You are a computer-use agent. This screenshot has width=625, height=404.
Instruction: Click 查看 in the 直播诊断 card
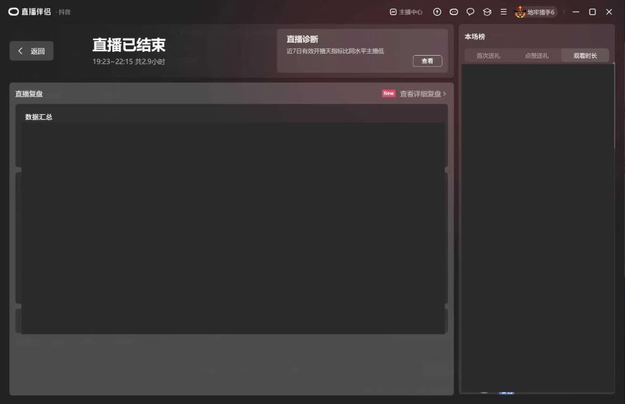tap(427, 61)
